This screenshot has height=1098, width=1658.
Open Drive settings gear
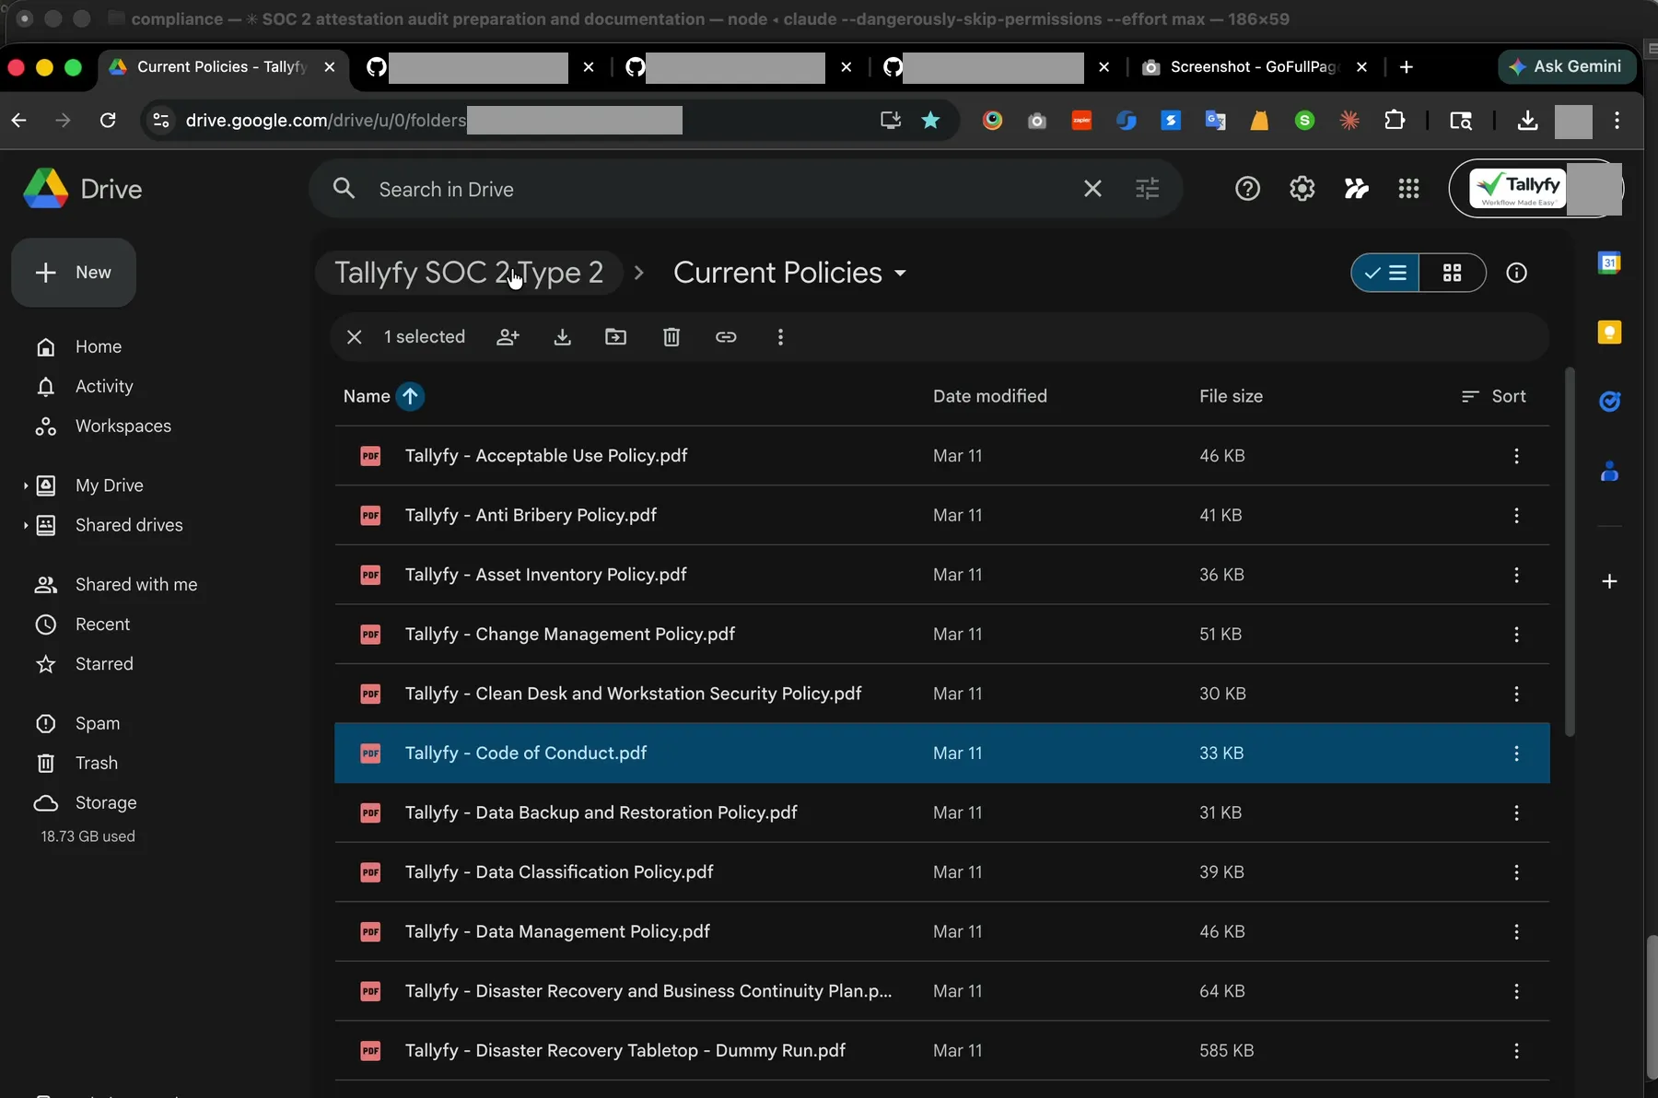tap(1302, 189)
